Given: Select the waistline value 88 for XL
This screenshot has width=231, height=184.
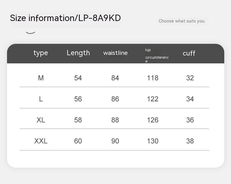Looking at the screenshot, I should 115,120.
